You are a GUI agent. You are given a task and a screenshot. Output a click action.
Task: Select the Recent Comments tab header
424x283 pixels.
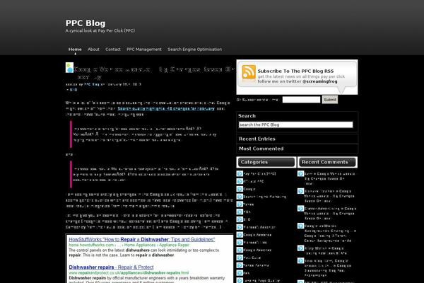pos(327,162)
